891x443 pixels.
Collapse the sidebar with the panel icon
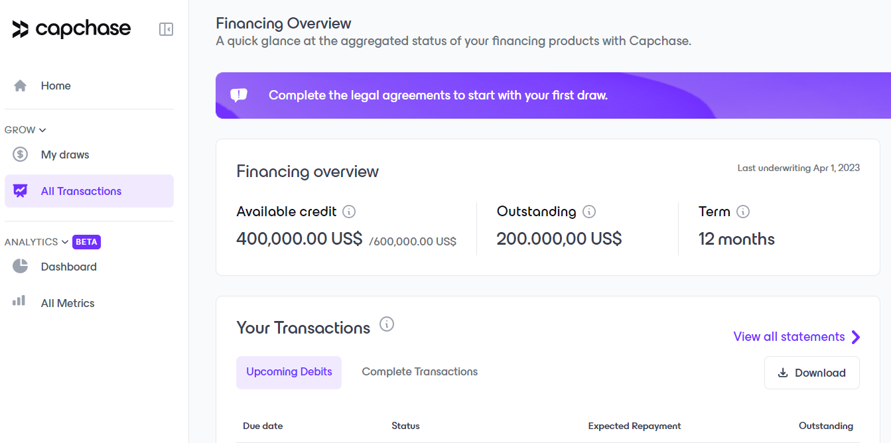click(166, 29)
